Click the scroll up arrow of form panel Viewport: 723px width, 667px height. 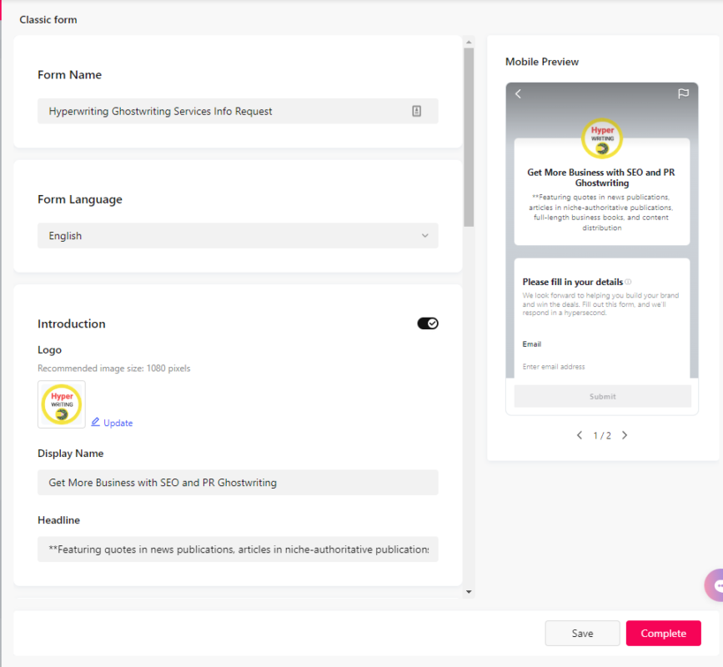click(469, 42)
